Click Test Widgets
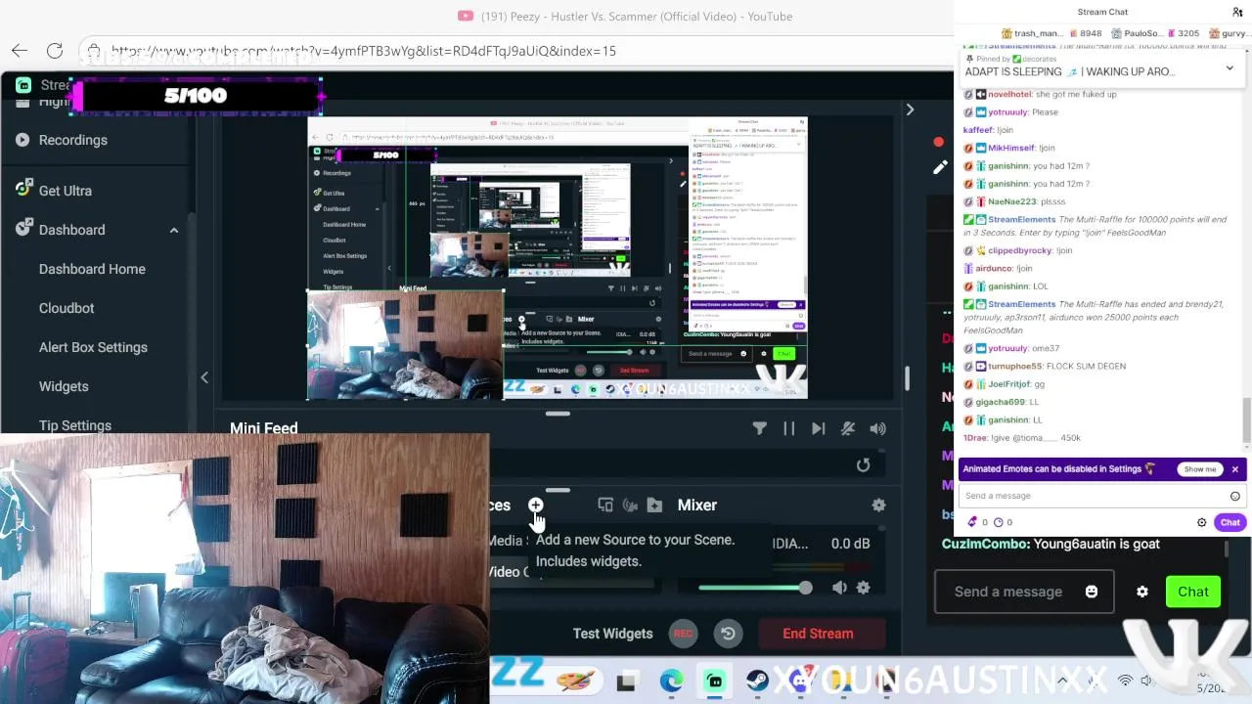 click(x=612, y=634)
